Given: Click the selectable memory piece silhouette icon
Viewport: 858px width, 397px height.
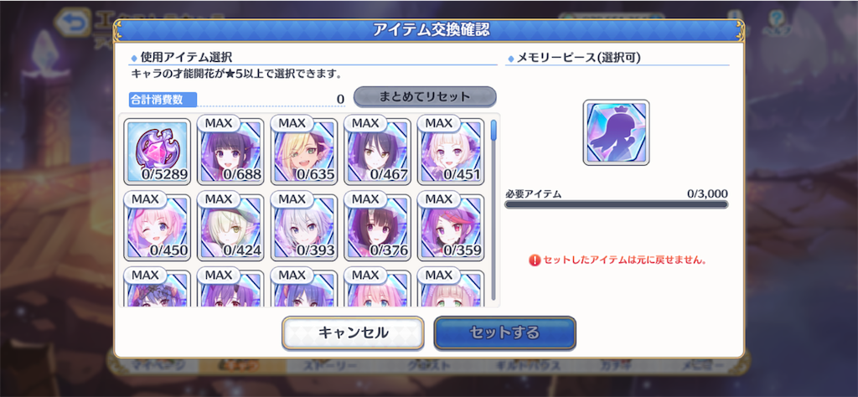Looking at the screenshot, I should coord(616,133).
